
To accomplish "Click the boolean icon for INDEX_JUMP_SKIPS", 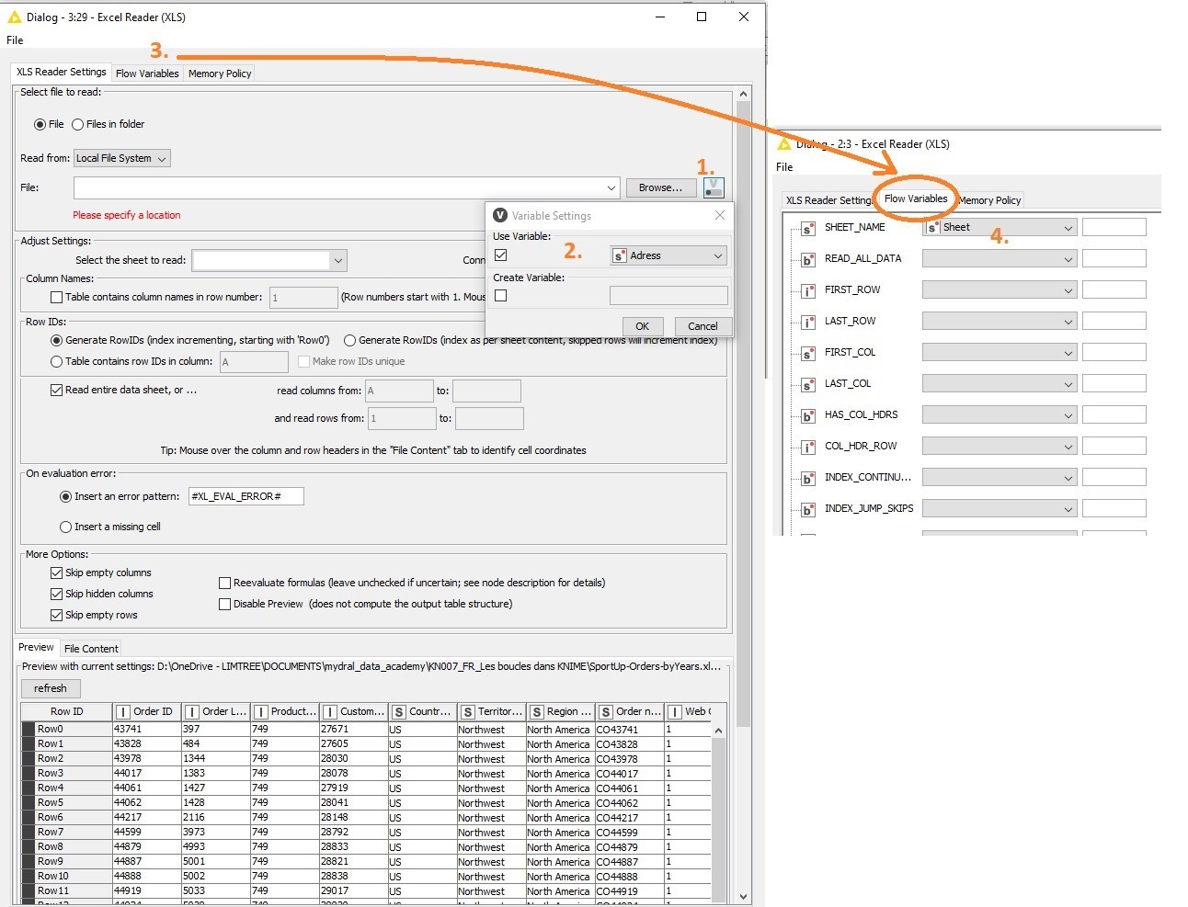I will point(808,510).
